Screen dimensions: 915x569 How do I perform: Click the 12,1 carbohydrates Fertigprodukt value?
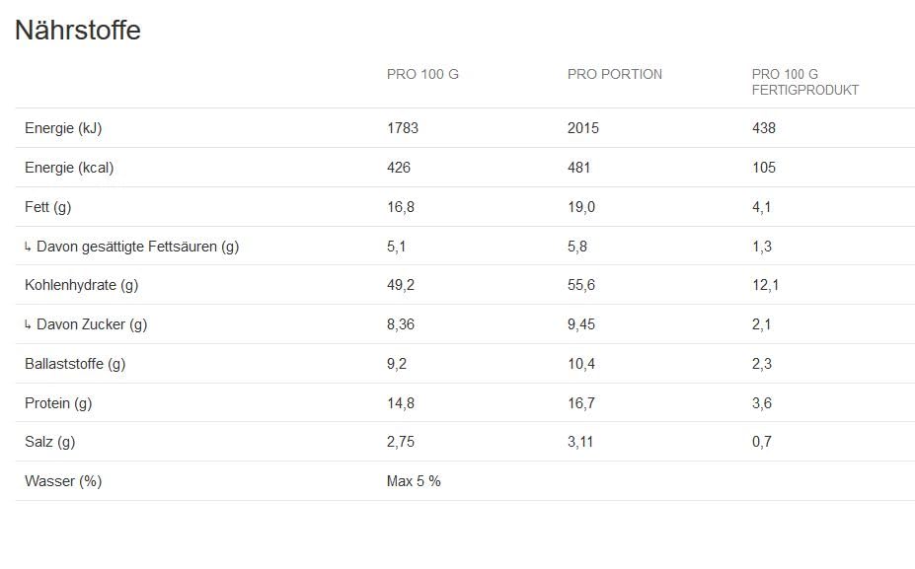click(x=765, y=285)
